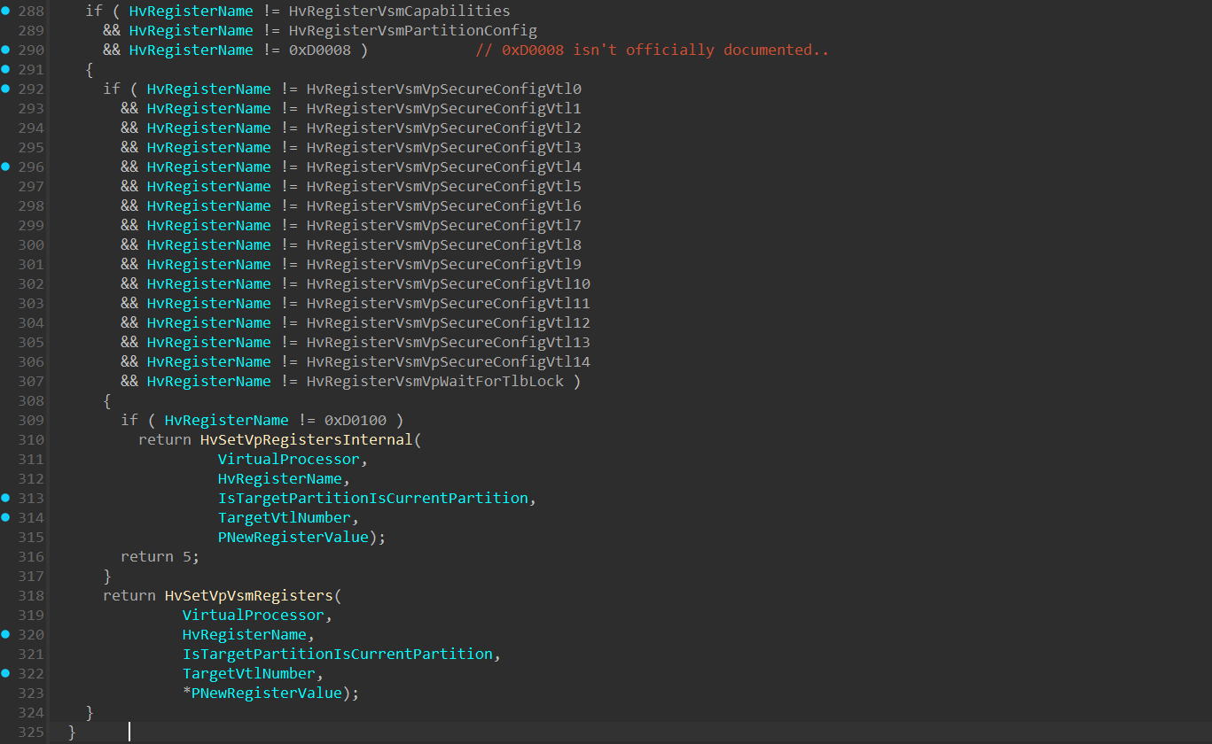Select HvRegisterVsmVpSecureConfigVtl4 identifier

coord(443,167)
